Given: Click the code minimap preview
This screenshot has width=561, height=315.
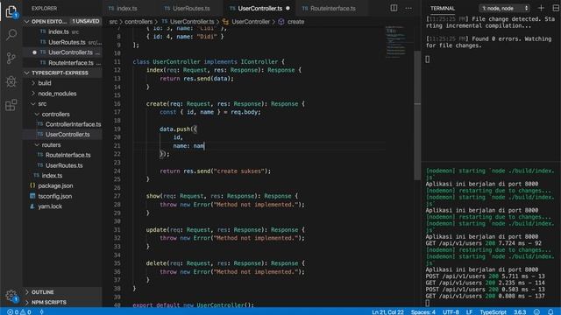Looking at the screenshot, I should (395, 42).
